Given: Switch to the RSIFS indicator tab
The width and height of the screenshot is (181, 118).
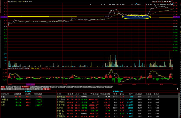Looking at the screenshot, I should [x=39, y=87].
